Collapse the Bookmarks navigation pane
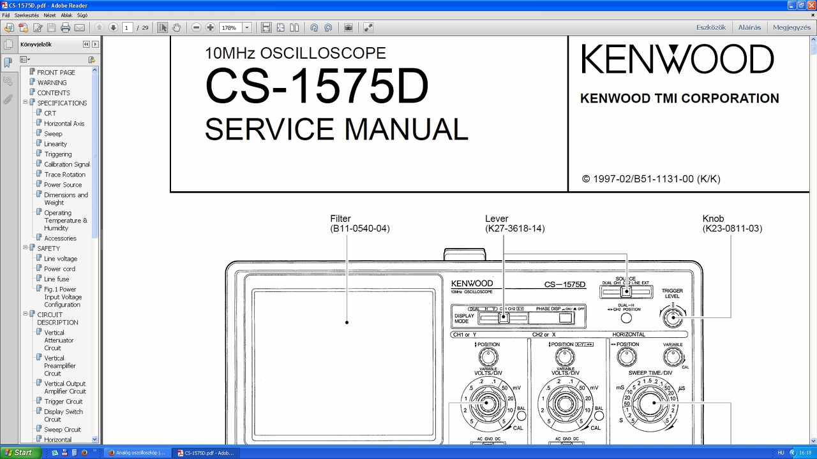 click(x=86, y=45)
